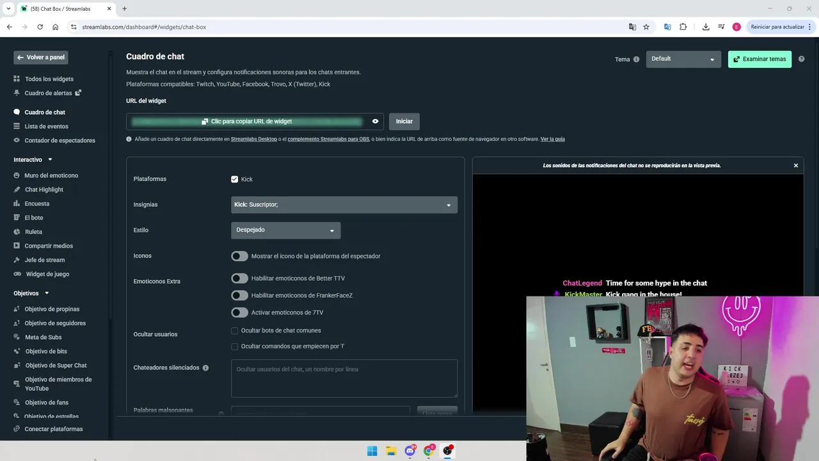Click Reiniciar para actualizar button

tap(777, 27)
